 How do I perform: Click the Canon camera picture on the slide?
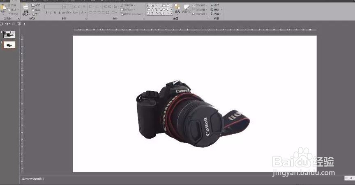(193, 113)
